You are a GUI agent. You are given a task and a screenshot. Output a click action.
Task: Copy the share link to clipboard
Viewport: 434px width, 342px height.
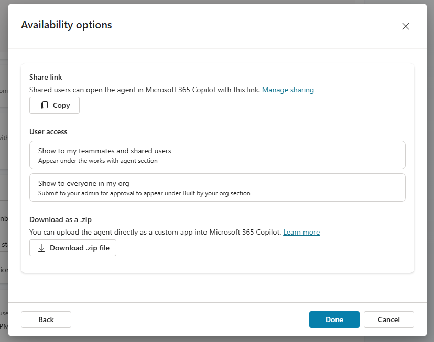point(54,105)
